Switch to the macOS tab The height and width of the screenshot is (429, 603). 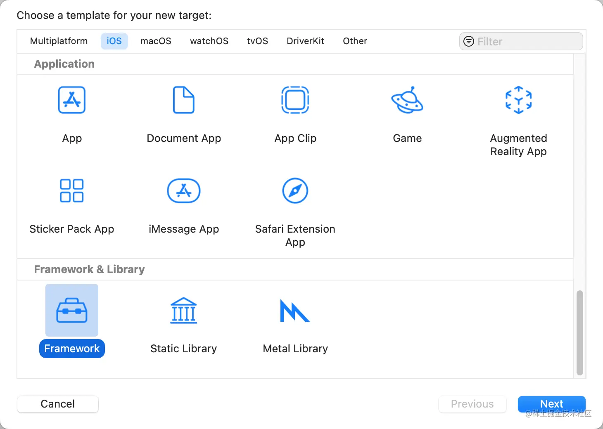point(156,41)
